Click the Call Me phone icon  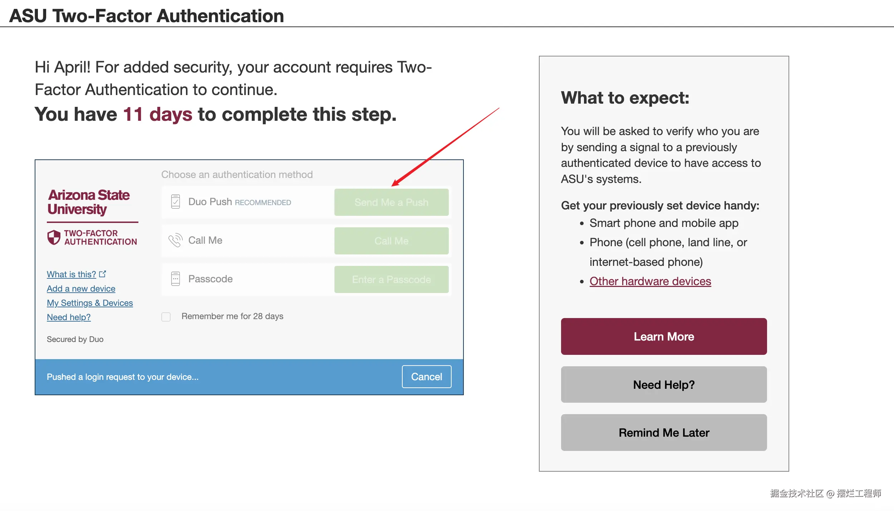click(x=176, y=240)
